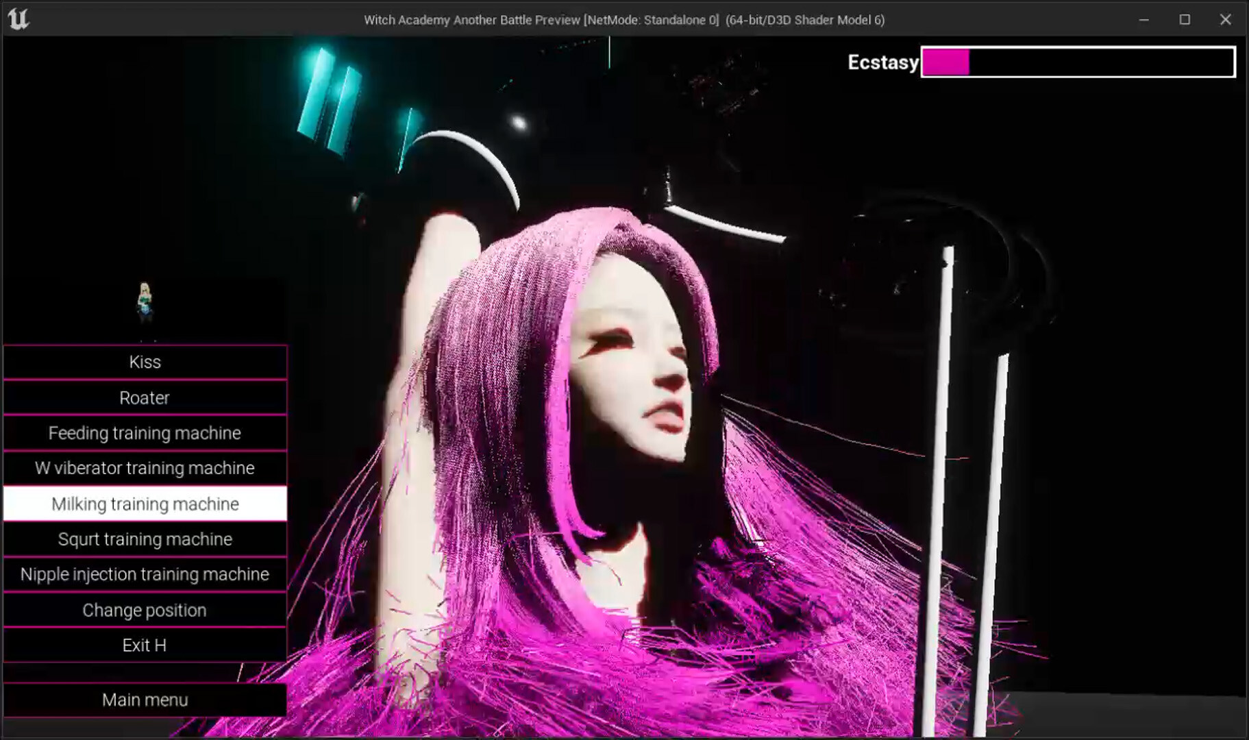
Task: Choose the Roater menu entry
Action: 145,398
